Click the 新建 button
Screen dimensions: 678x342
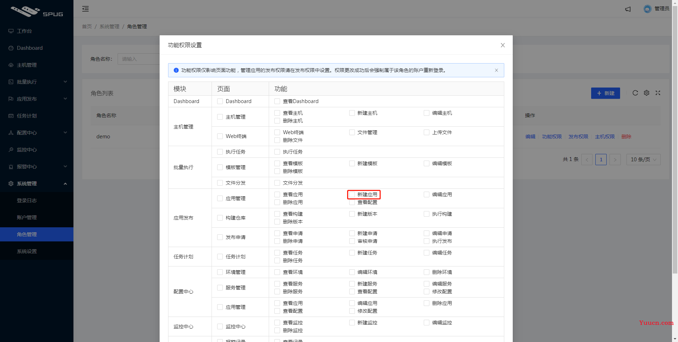click(x=605, y=93)
